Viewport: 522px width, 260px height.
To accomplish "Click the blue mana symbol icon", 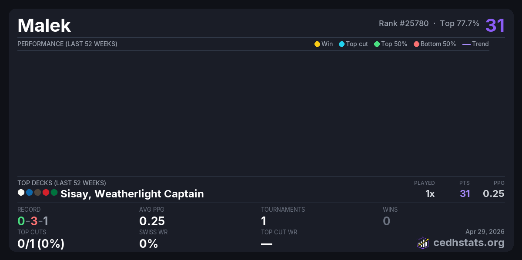I will click(x=29, y=193).
